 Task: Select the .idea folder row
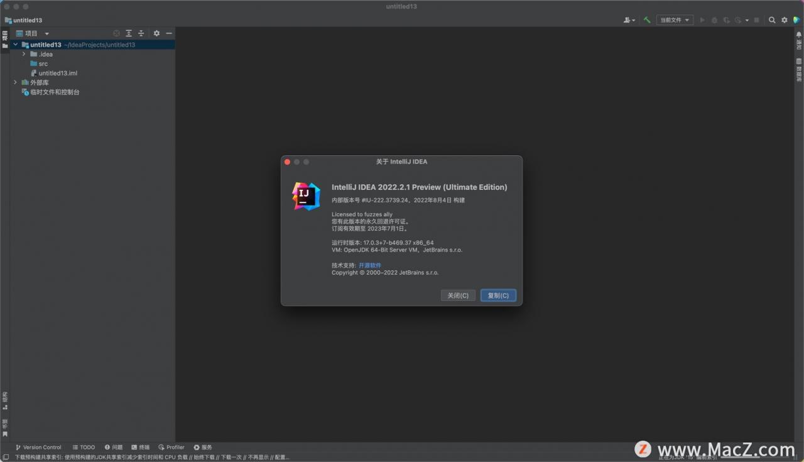click(92, 54)
